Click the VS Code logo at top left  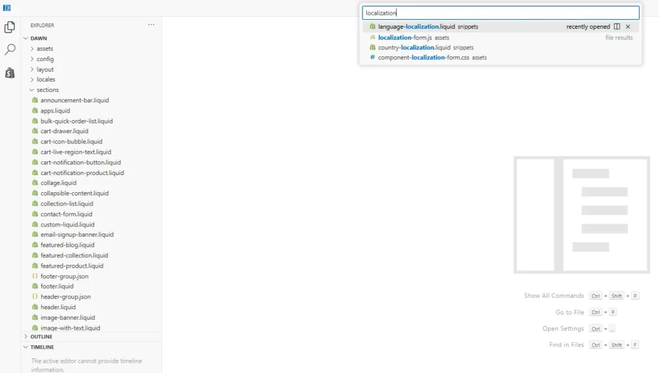[x=7, y=7]
